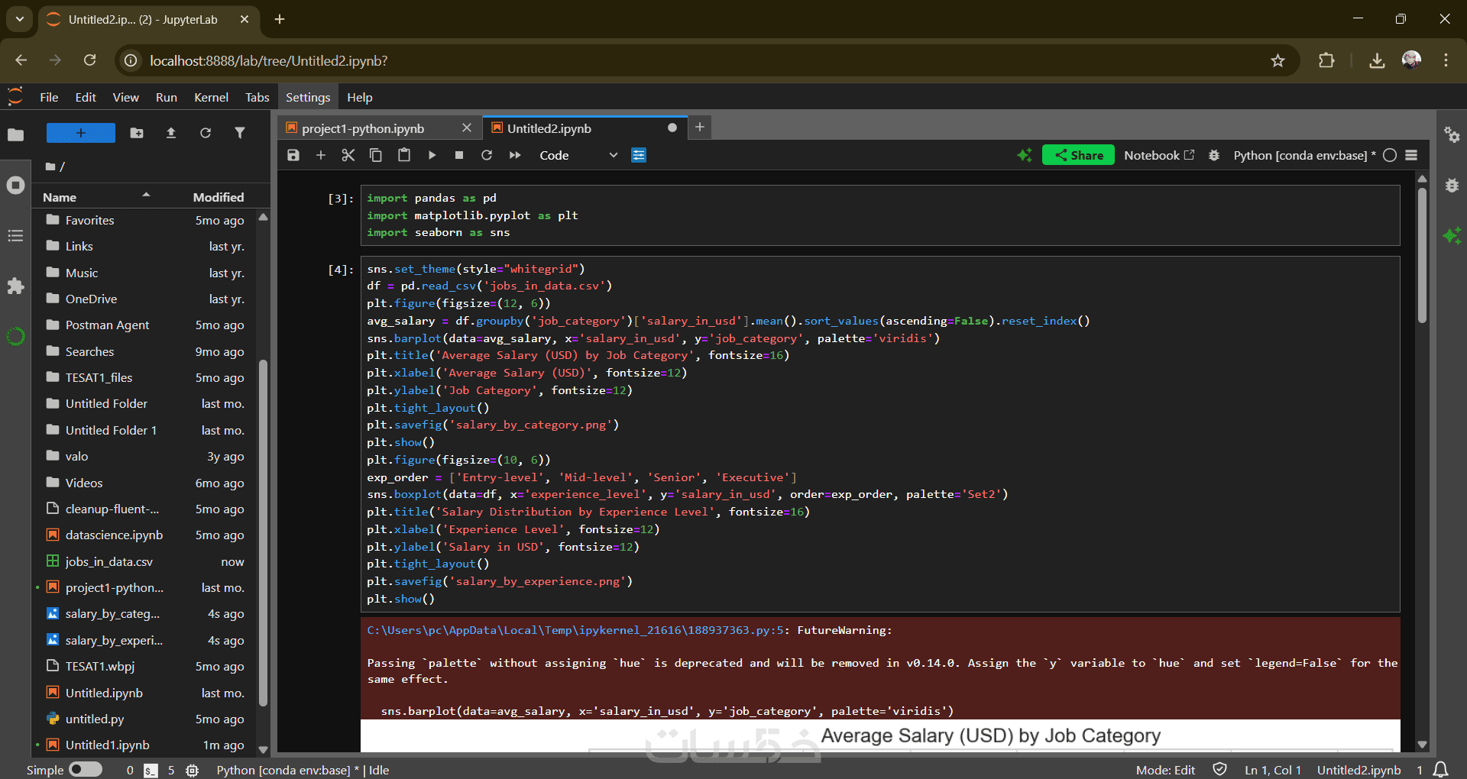Image resolution: width=1467 pixels, height=779 pixels.
Task: Open the browser tab search dropdown
Action: [20, 19]
